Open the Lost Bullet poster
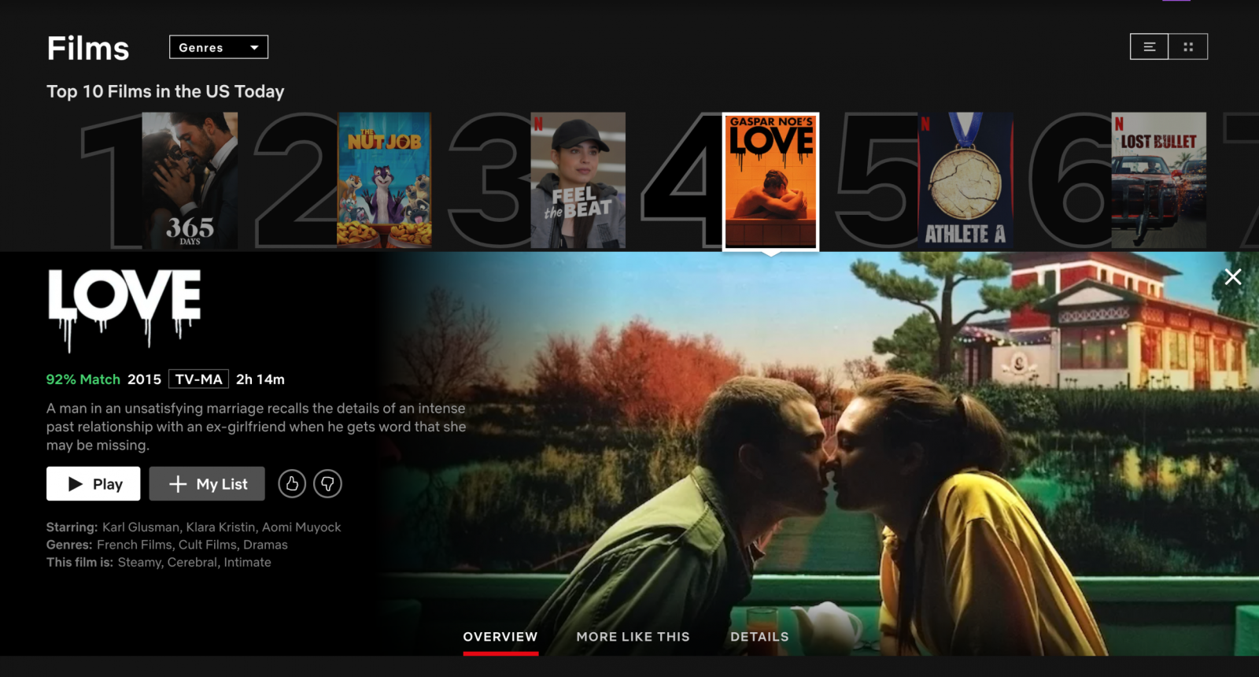Screen dimensions: 1259x677 [x=1158, y=180]
